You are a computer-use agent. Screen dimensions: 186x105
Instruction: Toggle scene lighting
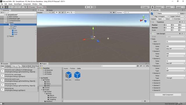coord(57,13)
